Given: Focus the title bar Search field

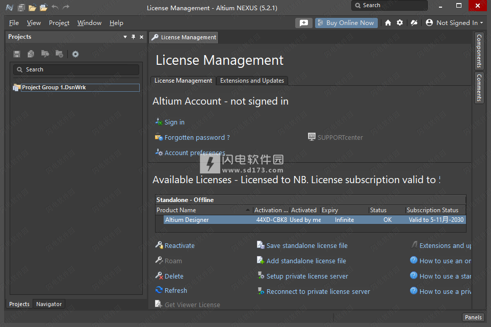Looking at the screenshot, I should tap(390, 5).
